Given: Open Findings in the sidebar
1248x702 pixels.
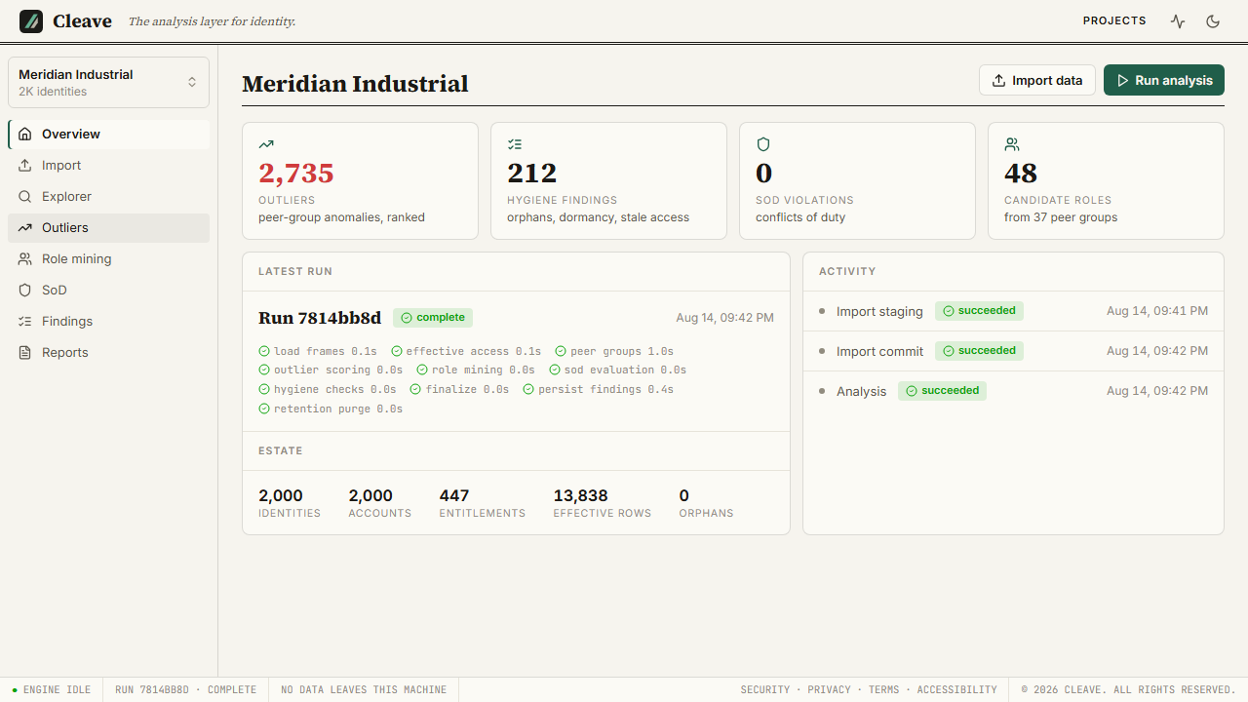Looking at the screenshot, I should point(108,322).
